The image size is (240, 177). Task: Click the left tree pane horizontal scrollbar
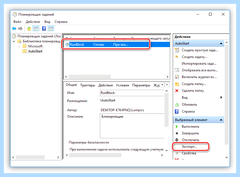click(30, 157)
